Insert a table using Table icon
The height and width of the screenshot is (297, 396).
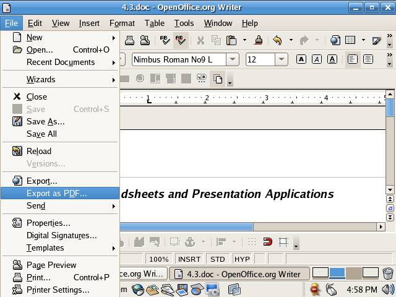(350, 41)
